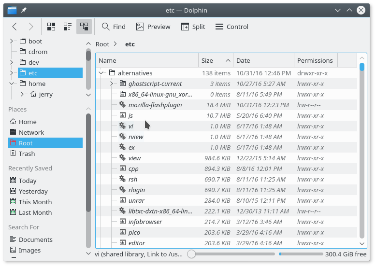This screenshot has height=267, width=376.
Task: Click Root in the breadcrumb path
Action: [102, 44]
